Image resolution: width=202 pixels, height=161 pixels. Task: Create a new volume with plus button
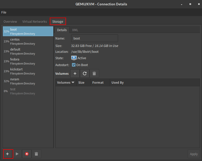pyautogui.click(x=75, y=73)
